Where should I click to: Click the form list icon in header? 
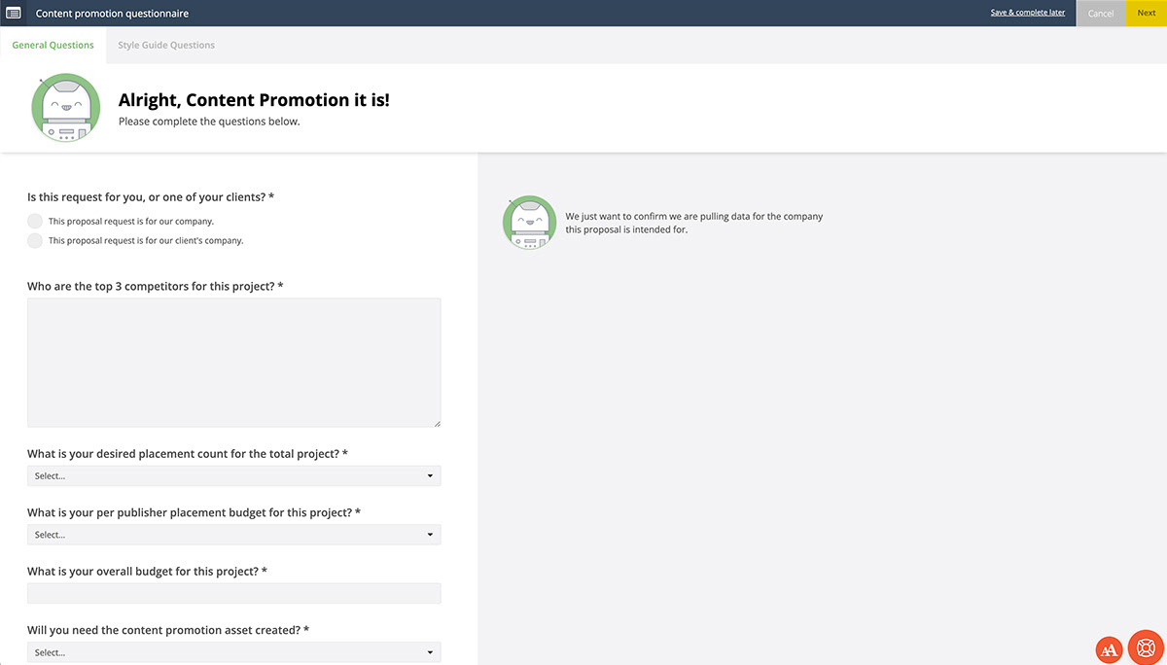(x=14, y=14)
